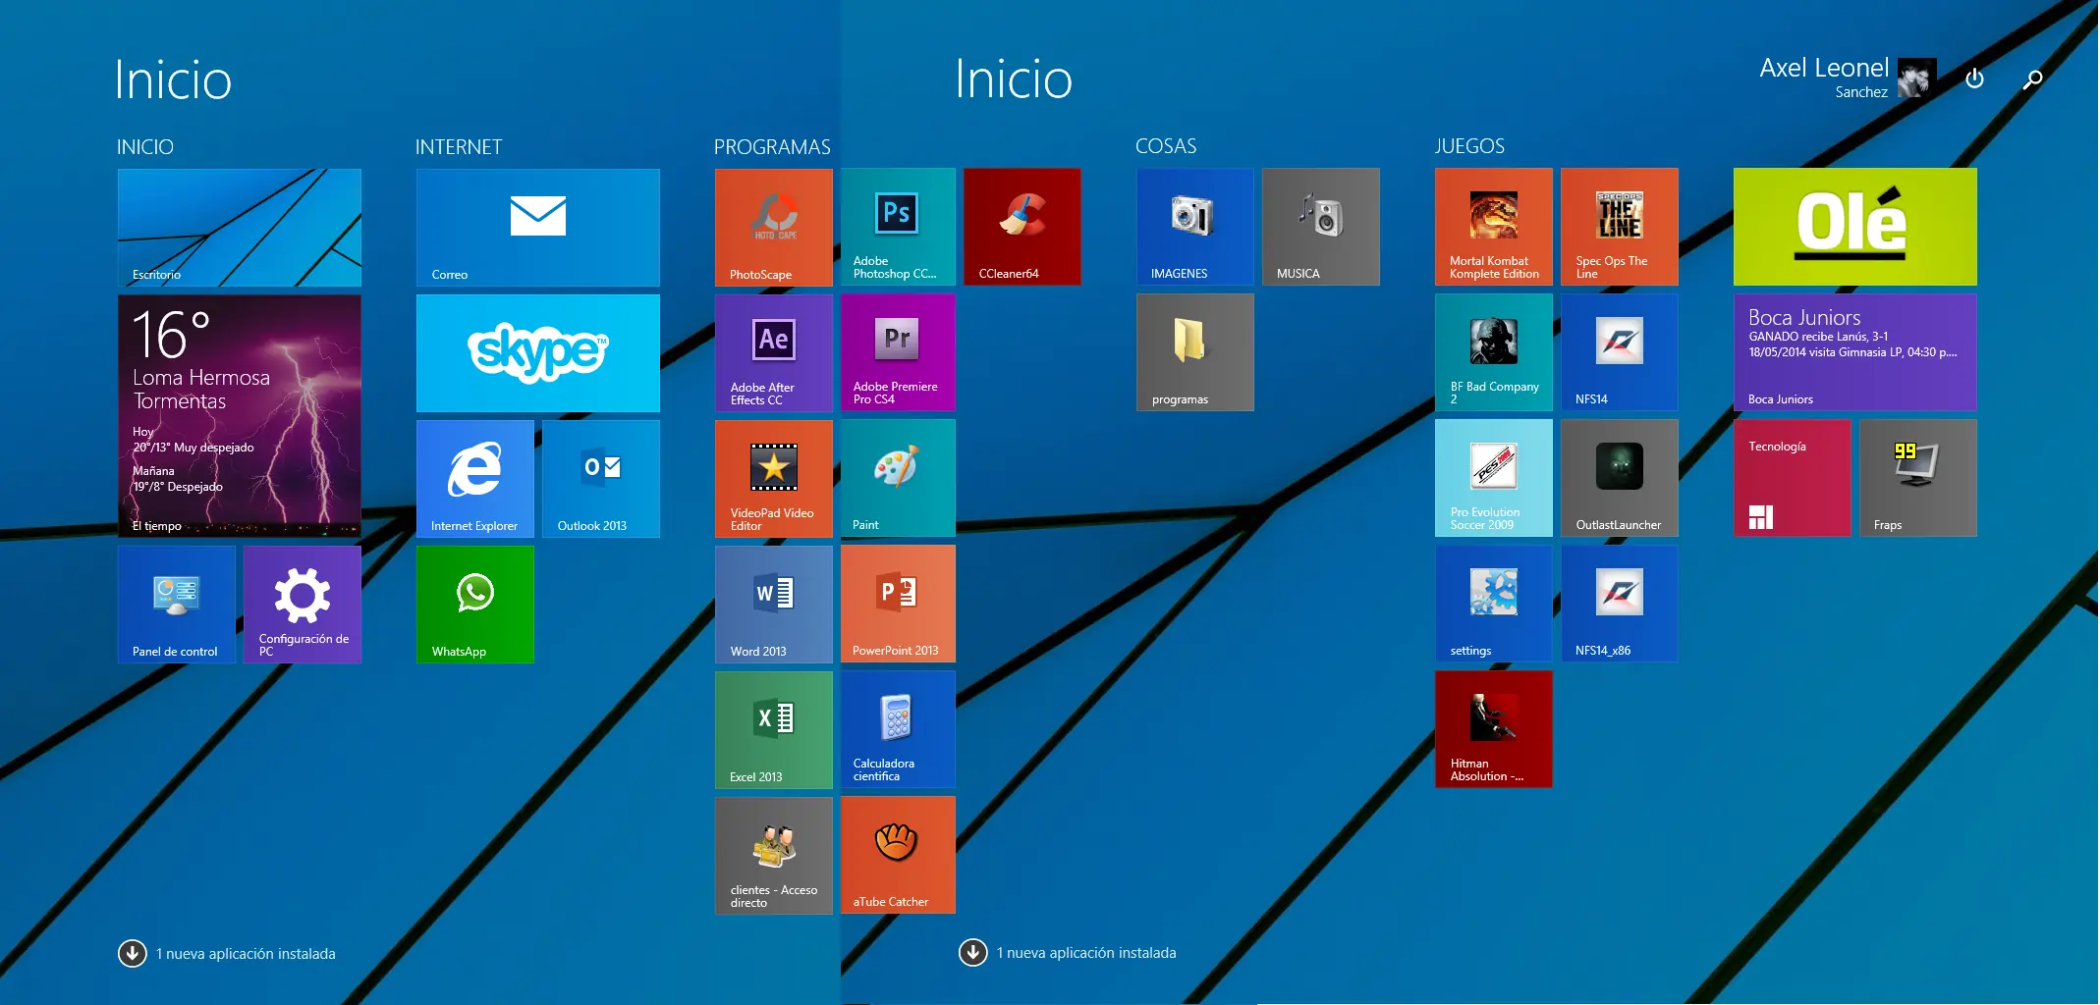The width and height of the screenshot is (2100, 1005).
Task: Click down-arrow apps button under aTube Catcher
Action: (x=973, y=952)
